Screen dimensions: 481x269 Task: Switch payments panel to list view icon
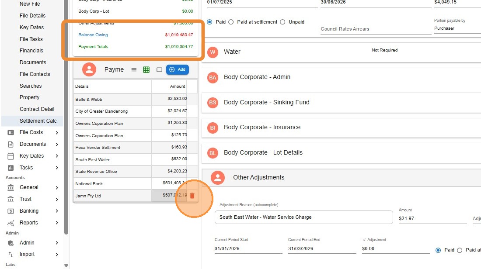pyautogui.click(x=133, y=69)
